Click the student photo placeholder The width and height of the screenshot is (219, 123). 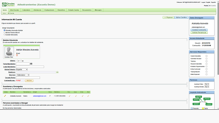point(9,51)
